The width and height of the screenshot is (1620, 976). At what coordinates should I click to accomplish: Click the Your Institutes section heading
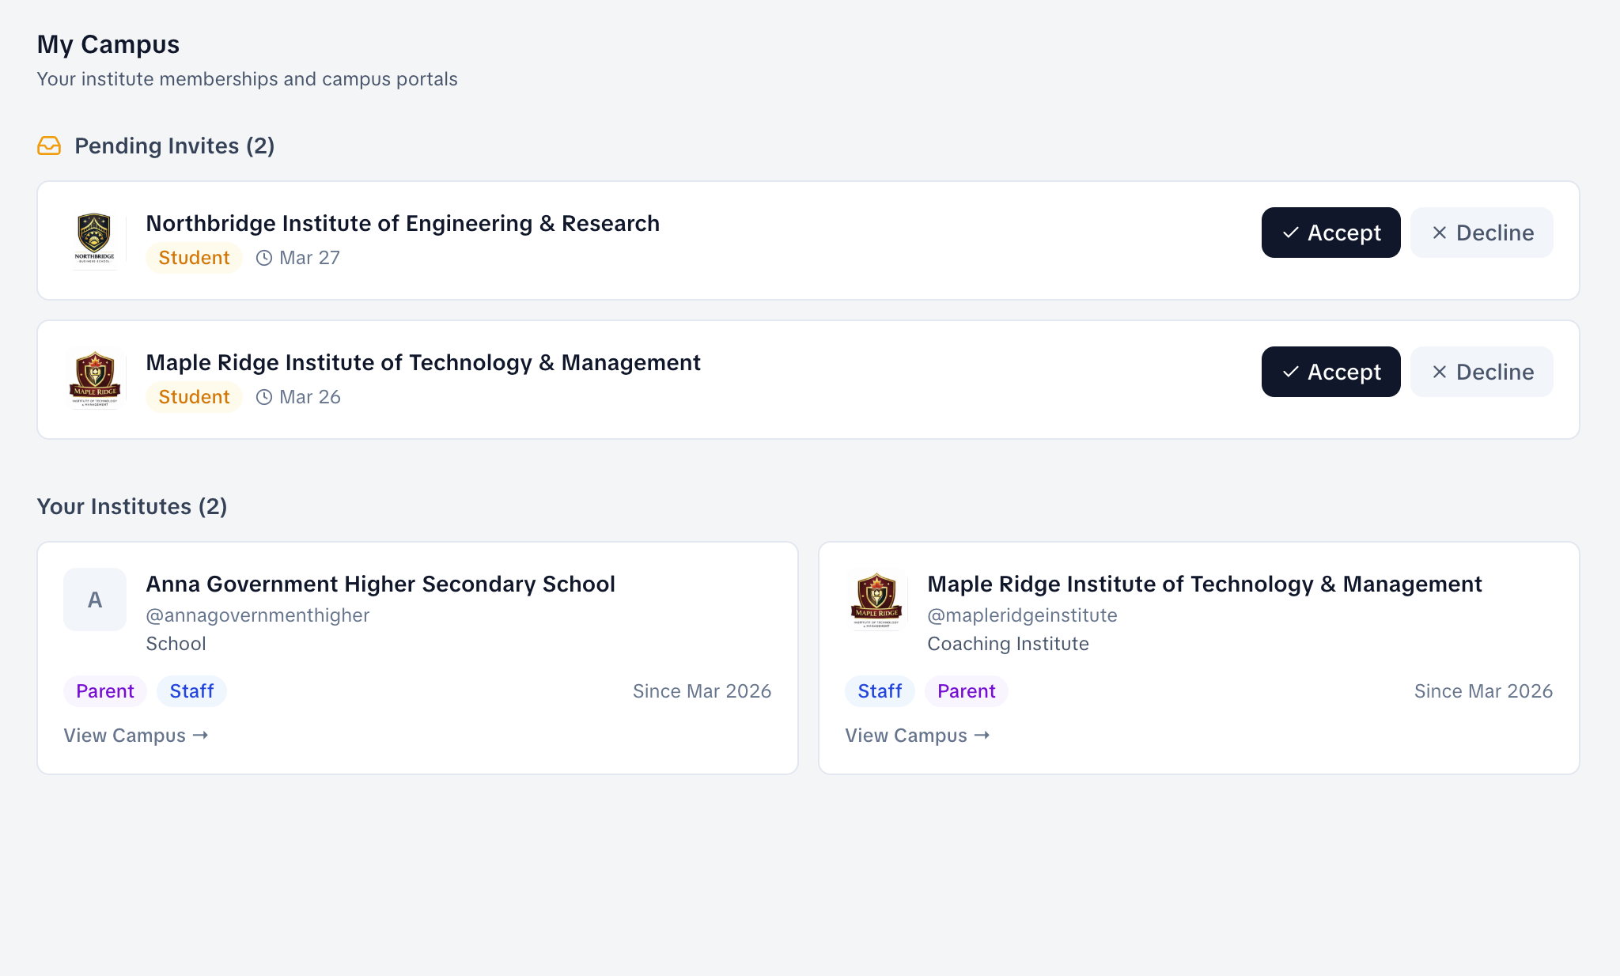(x=132, y=506)
